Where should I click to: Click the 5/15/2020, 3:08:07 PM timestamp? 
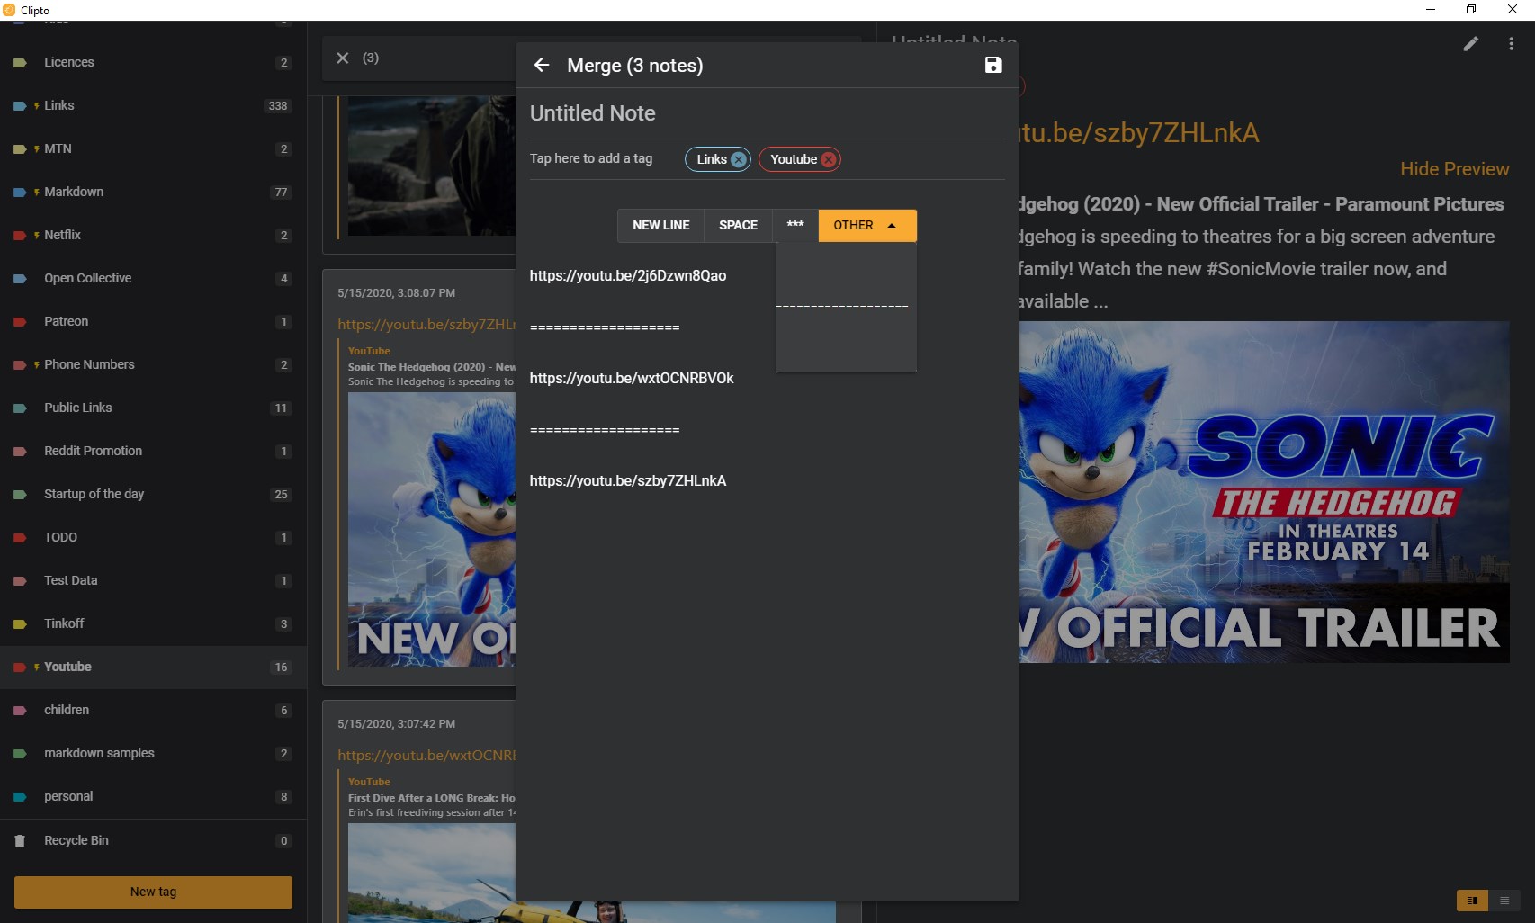[x=397, y=293]
